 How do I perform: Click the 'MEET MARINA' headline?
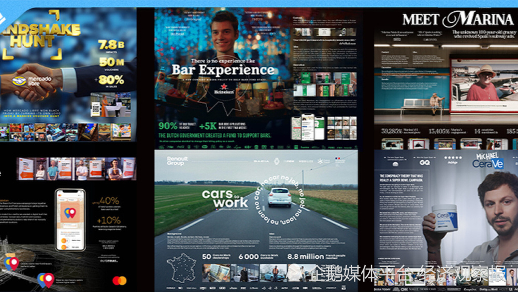pos(458,20)
